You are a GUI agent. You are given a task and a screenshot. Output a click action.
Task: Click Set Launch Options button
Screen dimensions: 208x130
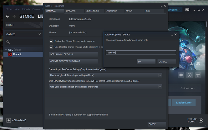point(74,54)
